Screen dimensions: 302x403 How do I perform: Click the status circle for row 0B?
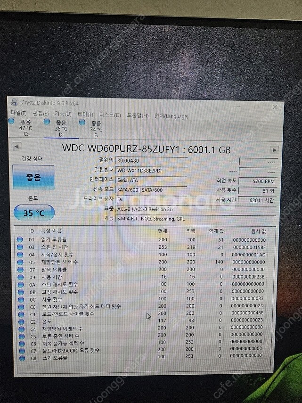click(x=21, y=292)
